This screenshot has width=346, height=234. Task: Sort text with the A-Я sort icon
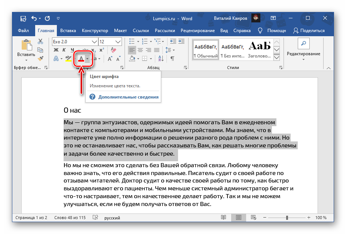point(161,59)
